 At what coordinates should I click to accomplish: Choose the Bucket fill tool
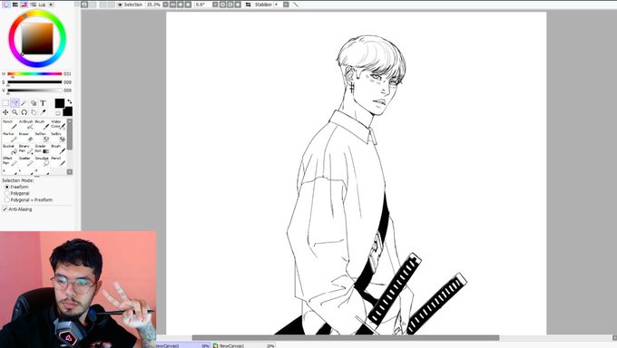pyautogui.click(x=10, y=149)
